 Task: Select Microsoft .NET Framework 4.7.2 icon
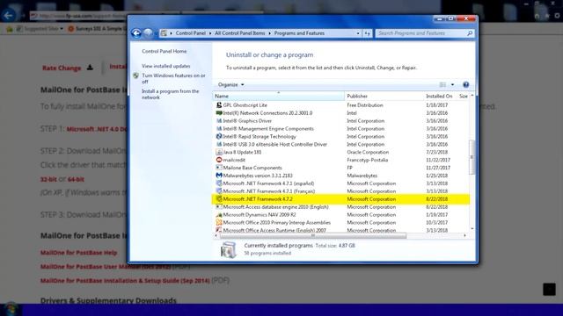(219, 199)
